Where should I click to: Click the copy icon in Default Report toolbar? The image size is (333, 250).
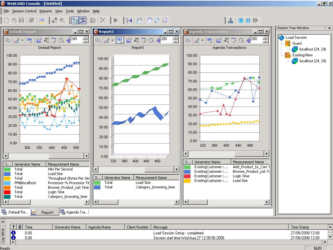8,40
